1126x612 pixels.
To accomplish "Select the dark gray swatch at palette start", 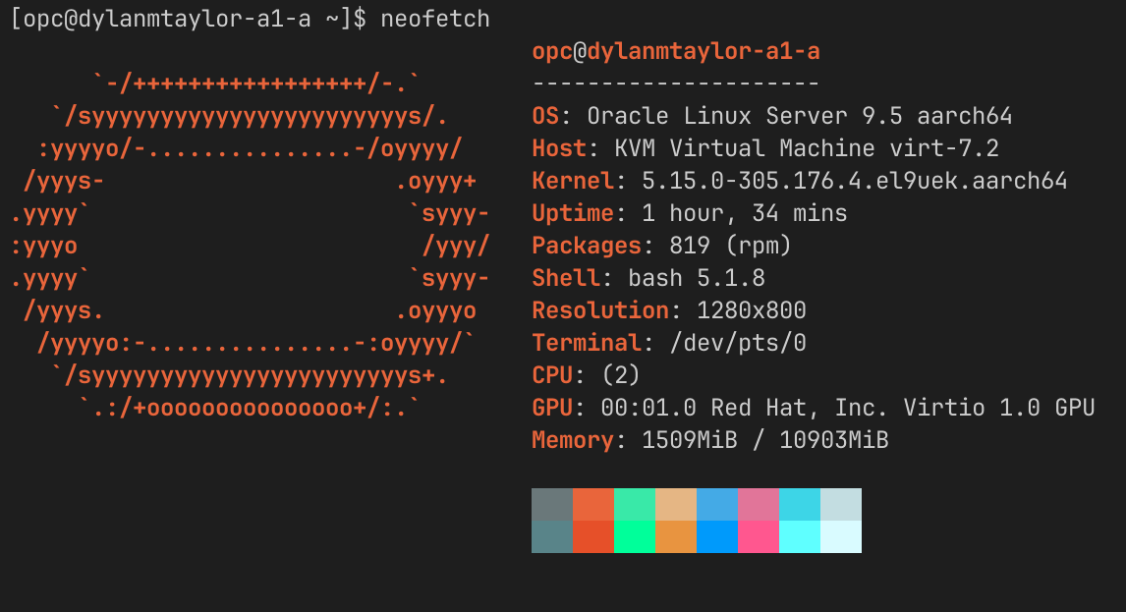I will [552, 504].
